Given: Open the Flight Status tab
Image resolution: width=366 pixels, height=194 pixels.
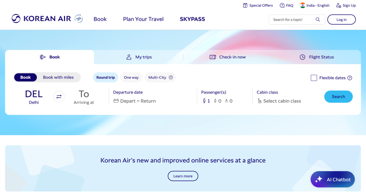Looking at the screenshot, I should (317, 57).
